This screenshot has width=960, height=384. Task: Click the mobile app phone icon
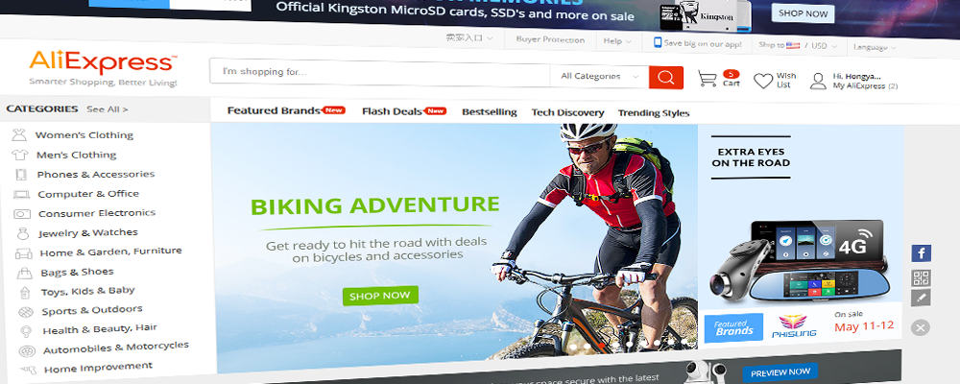658,43
